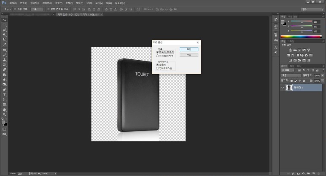The width and height of the screenshot is (326, 176).
Task: Select the Paint Bucket tool
Action: [x=4, y=75]
